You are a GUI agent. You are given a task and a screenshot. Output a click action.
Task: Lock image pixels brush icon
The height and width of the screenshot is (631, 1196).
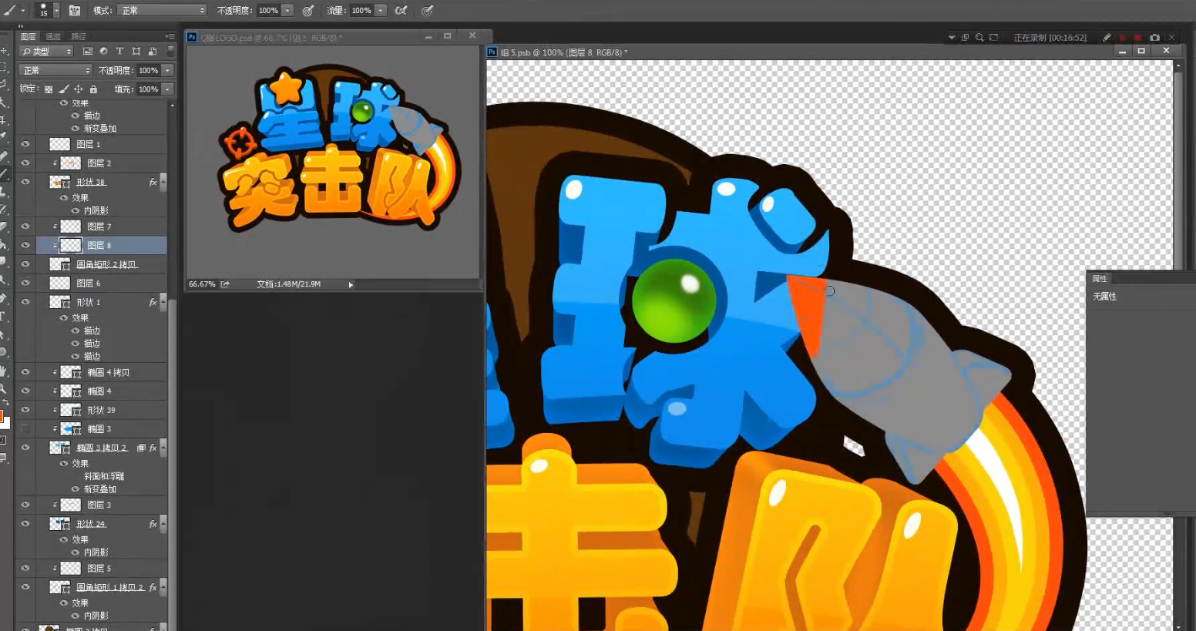[x=64, y=89]
